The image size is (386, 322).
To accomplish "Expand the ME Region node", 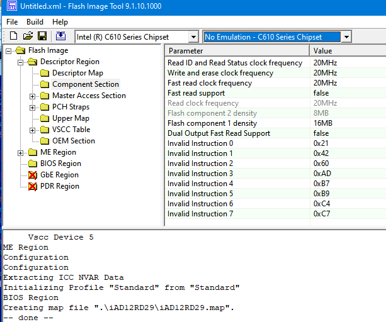I will pyautogui.click(x=20, y=153).
